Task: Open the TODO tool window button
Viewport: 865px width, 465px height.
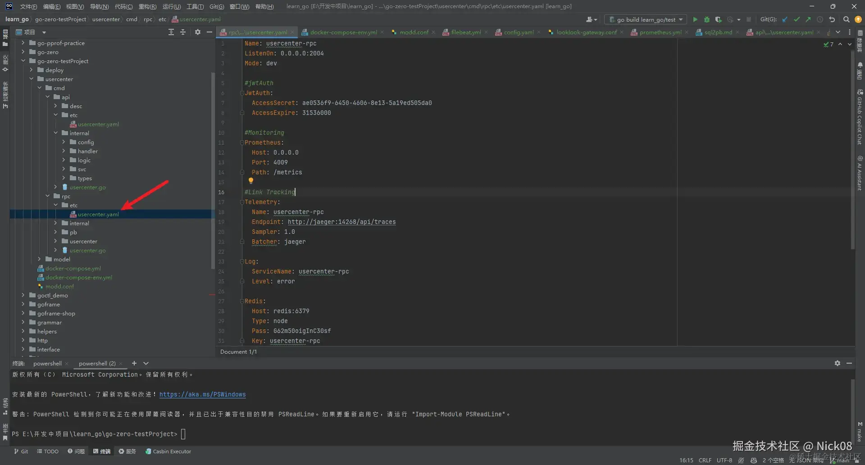Action: click(48, 451)
